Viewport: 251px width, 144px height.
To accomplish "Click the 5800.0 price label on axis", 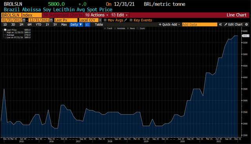I will pyautogui.click(x=246, y=36).
